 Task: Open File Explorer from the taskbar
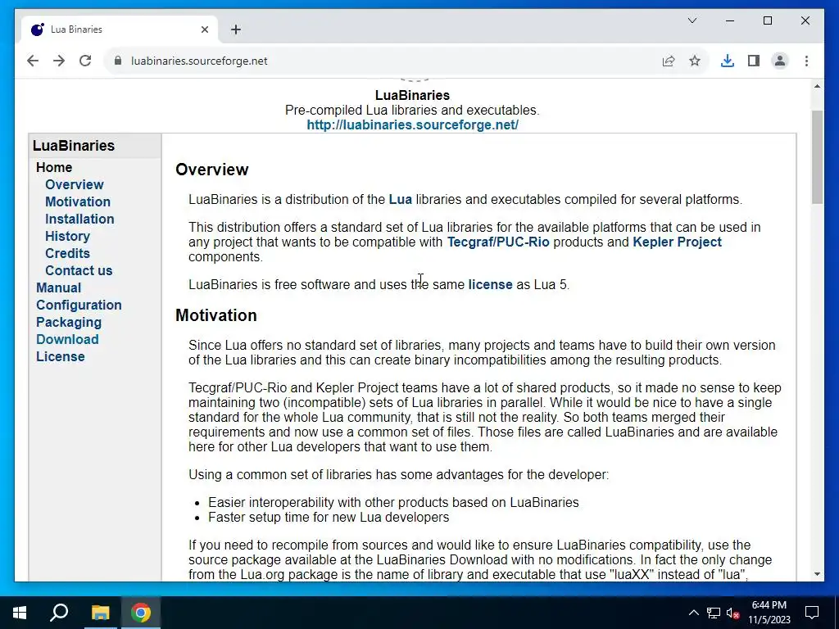click(x=100, y=613)
